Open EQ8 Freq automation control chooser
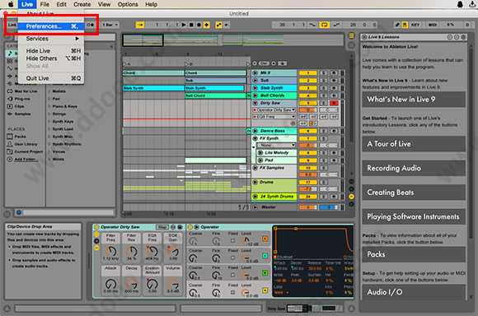 [x=274, y=117]
